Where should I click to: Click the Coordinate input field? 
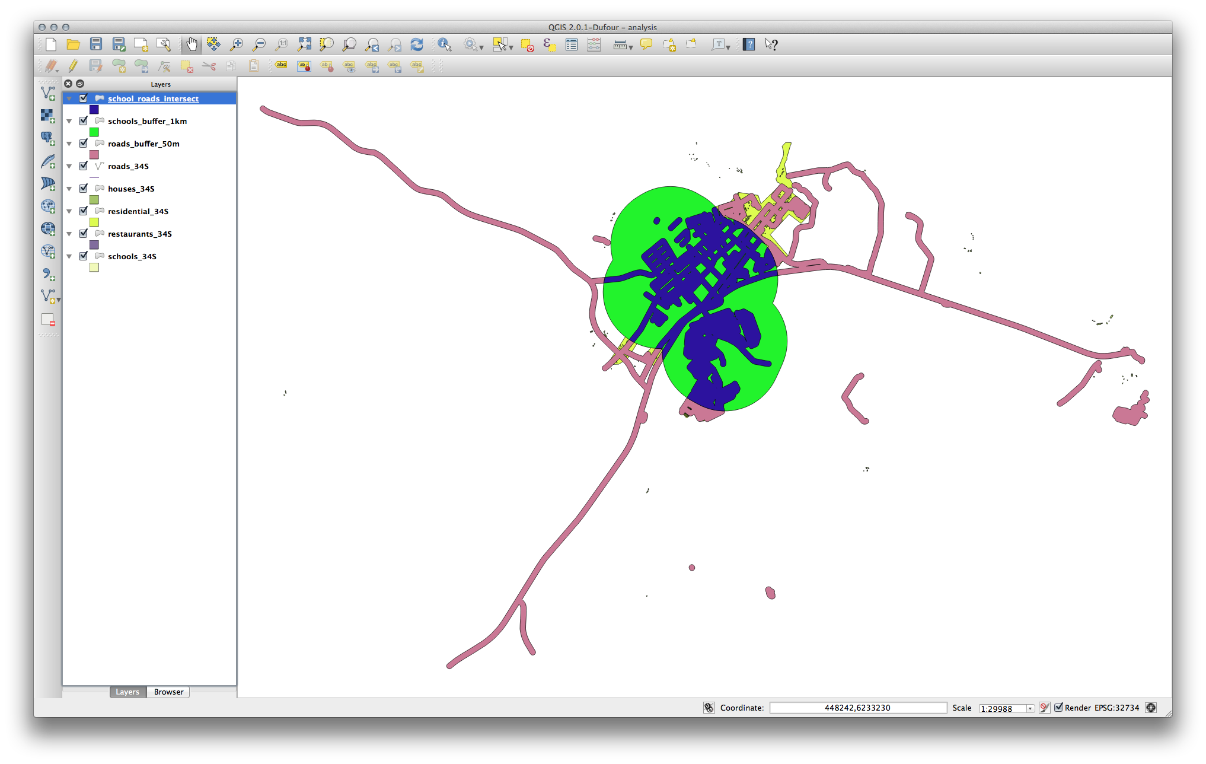click(x=857, y=708)
